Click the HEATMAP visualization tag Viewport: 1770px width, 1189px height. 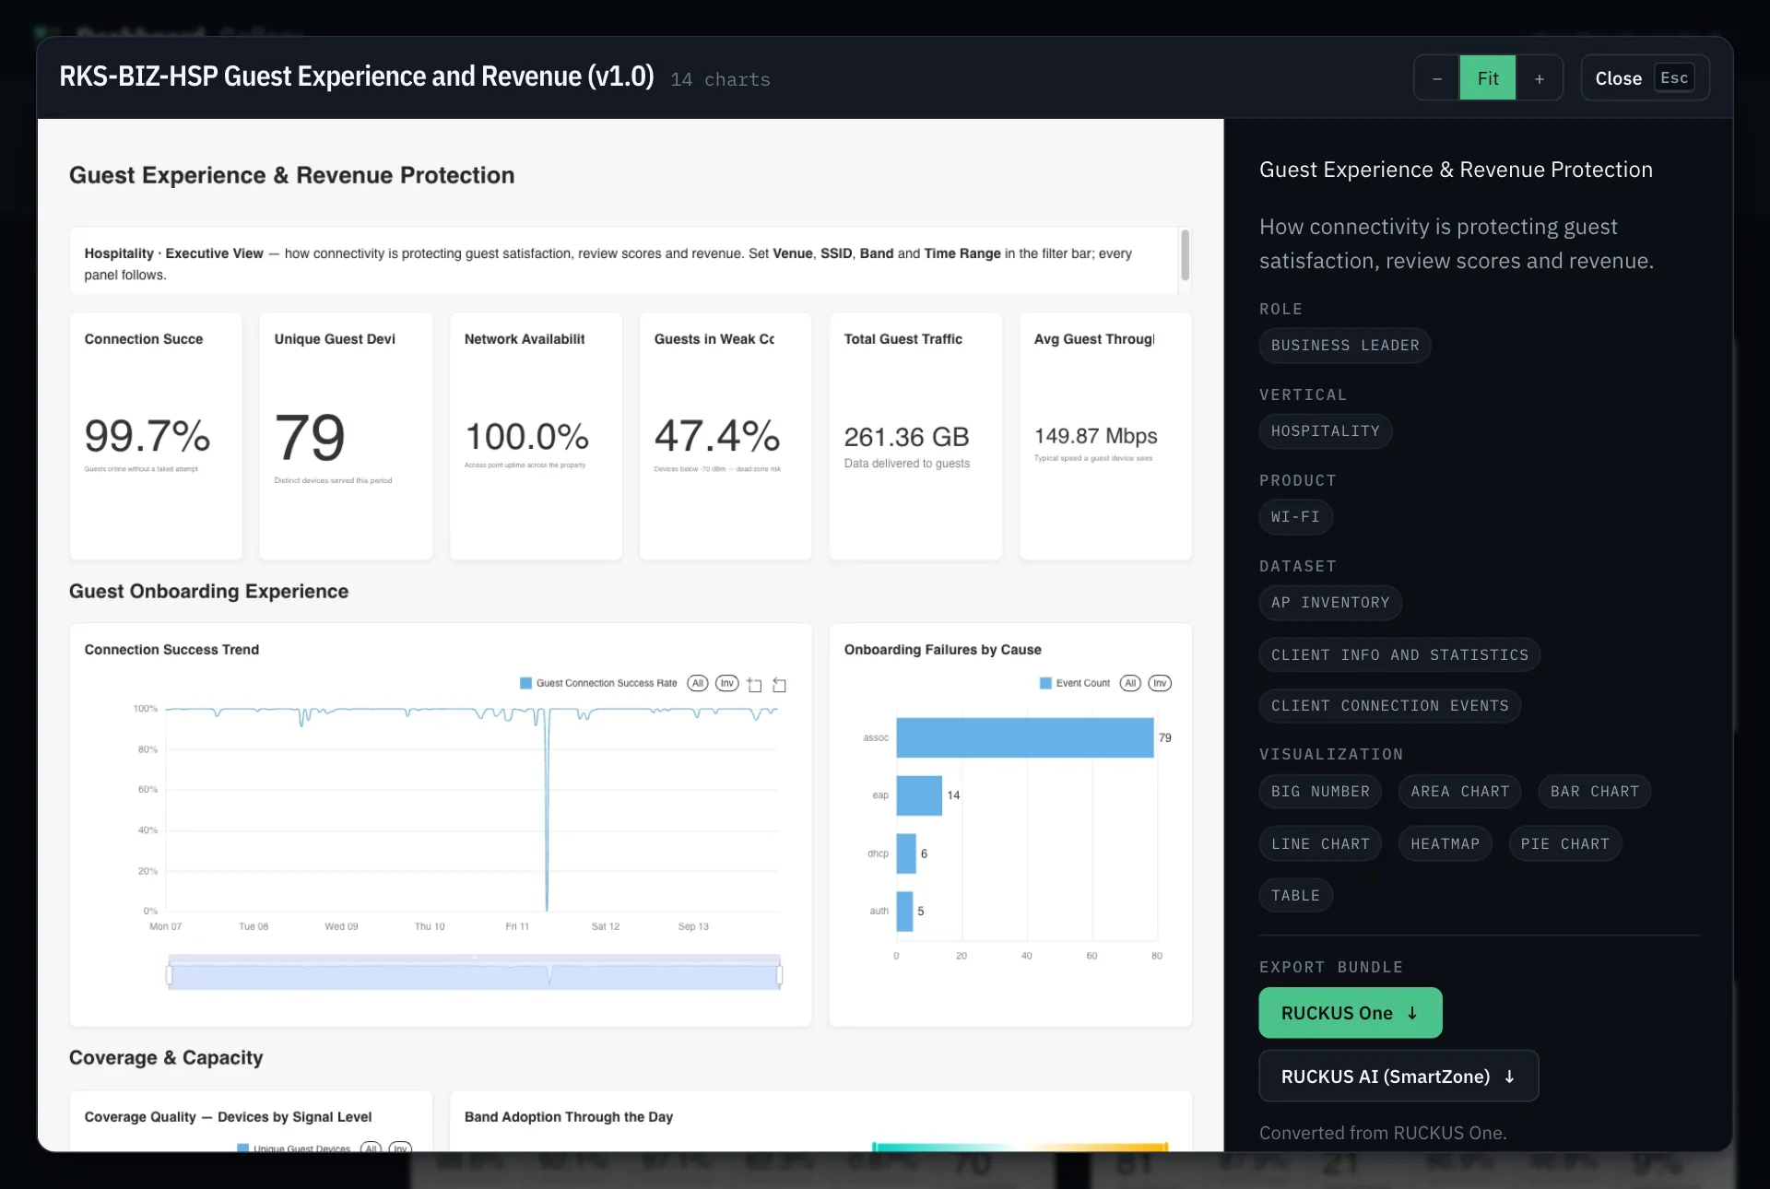point(1445,844)
